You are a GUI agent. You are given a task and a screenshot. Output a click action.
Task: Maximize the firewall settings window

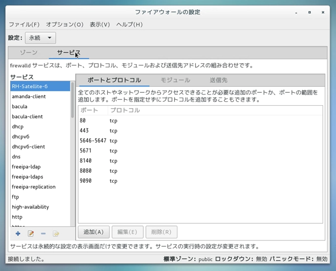tap(309, 12)
